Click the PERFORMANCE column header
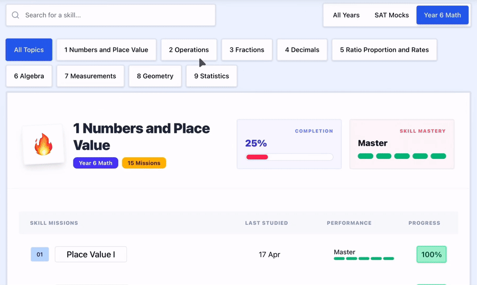Screen dimensions: 477x285 349,223
